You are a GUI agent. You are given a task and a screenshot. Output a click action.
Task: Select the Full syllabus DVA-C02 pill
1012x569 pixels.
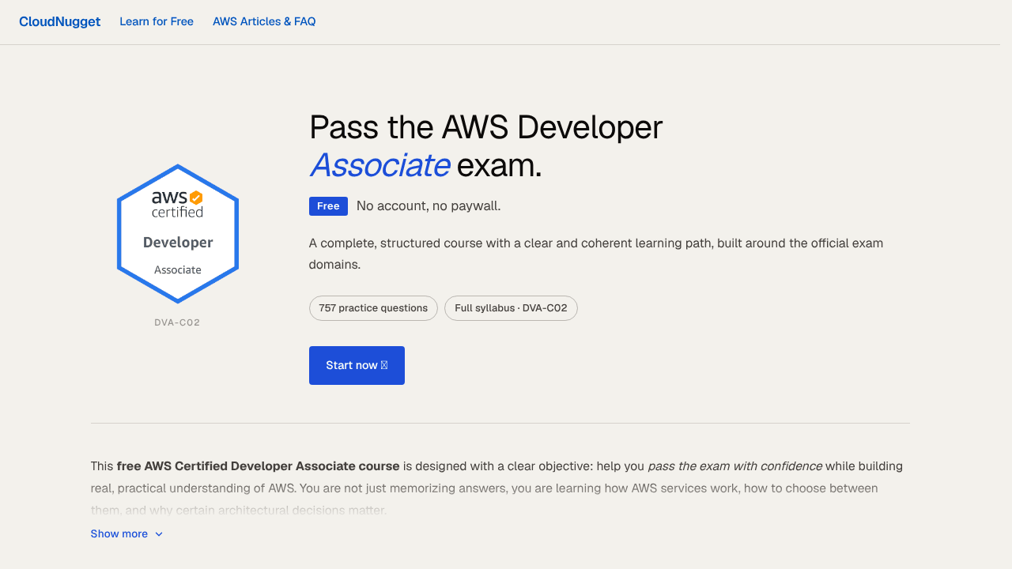[511, 308]
